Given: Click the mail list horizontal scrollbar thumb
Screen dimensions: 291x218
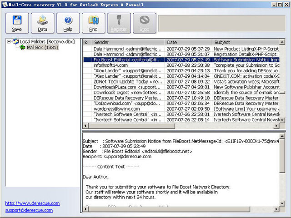Looking at the screenshot, I should (x=131, y=126).
